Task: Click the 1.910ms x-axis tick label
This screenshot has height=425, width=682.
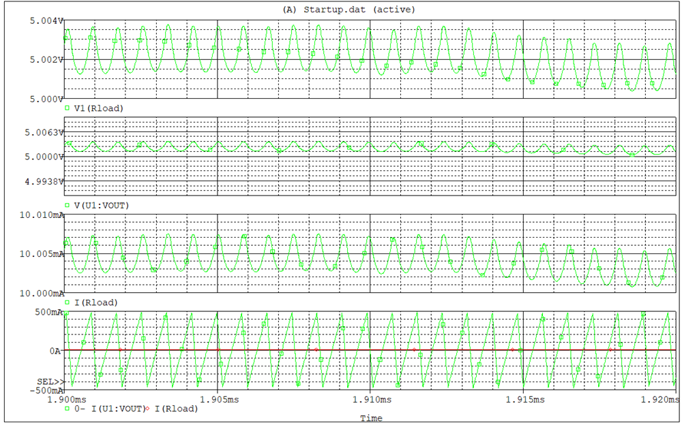Action: tap(370, 399)
